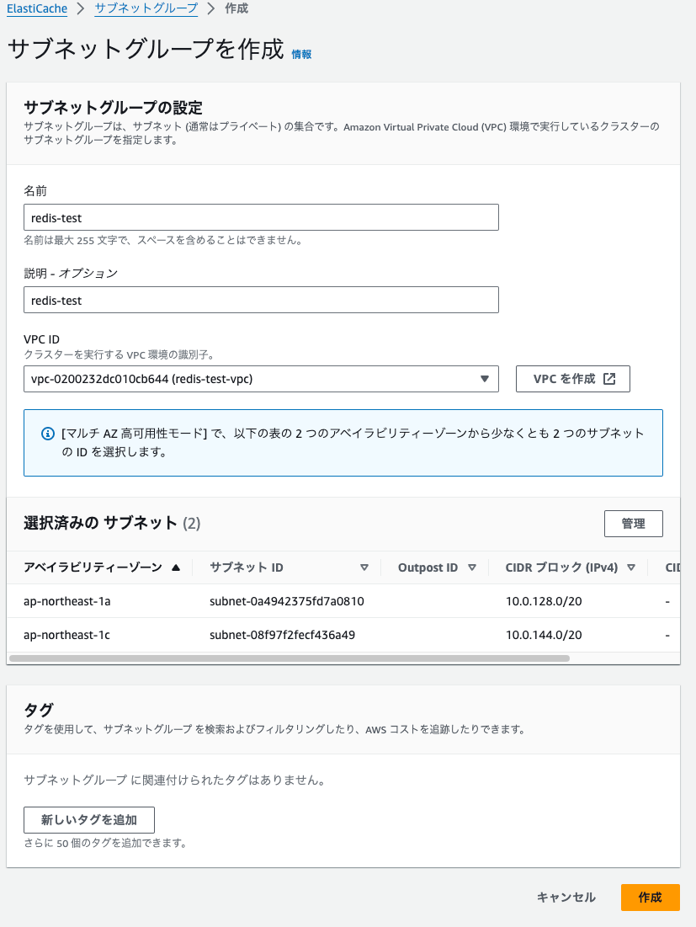Click the dropdown arrow of the VPC selector
Image resolution: width=696 pixels, height=927 pixels.
485,379
